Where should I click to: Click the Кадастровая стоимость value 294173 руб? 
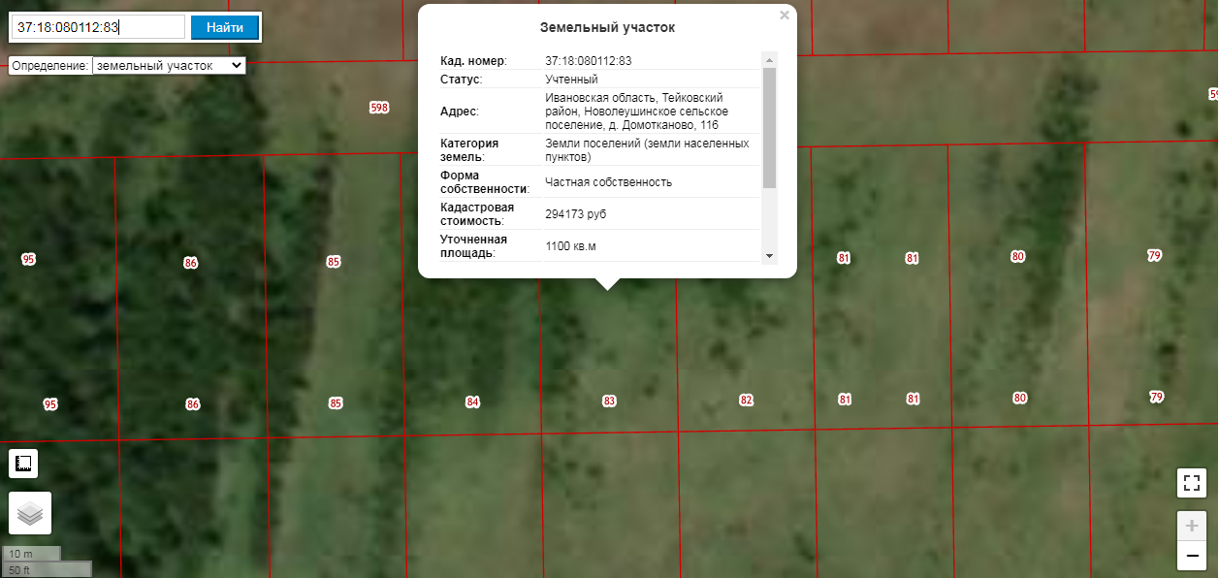coord(576,213)
